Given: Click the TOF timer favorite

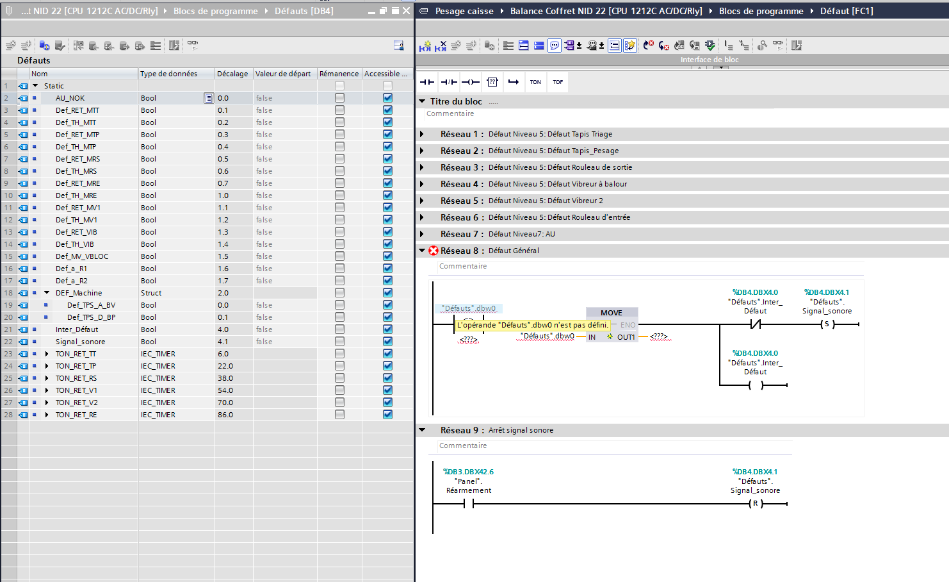Looking at the screenshot, I should pyautogui.click(x=558, y=82).
